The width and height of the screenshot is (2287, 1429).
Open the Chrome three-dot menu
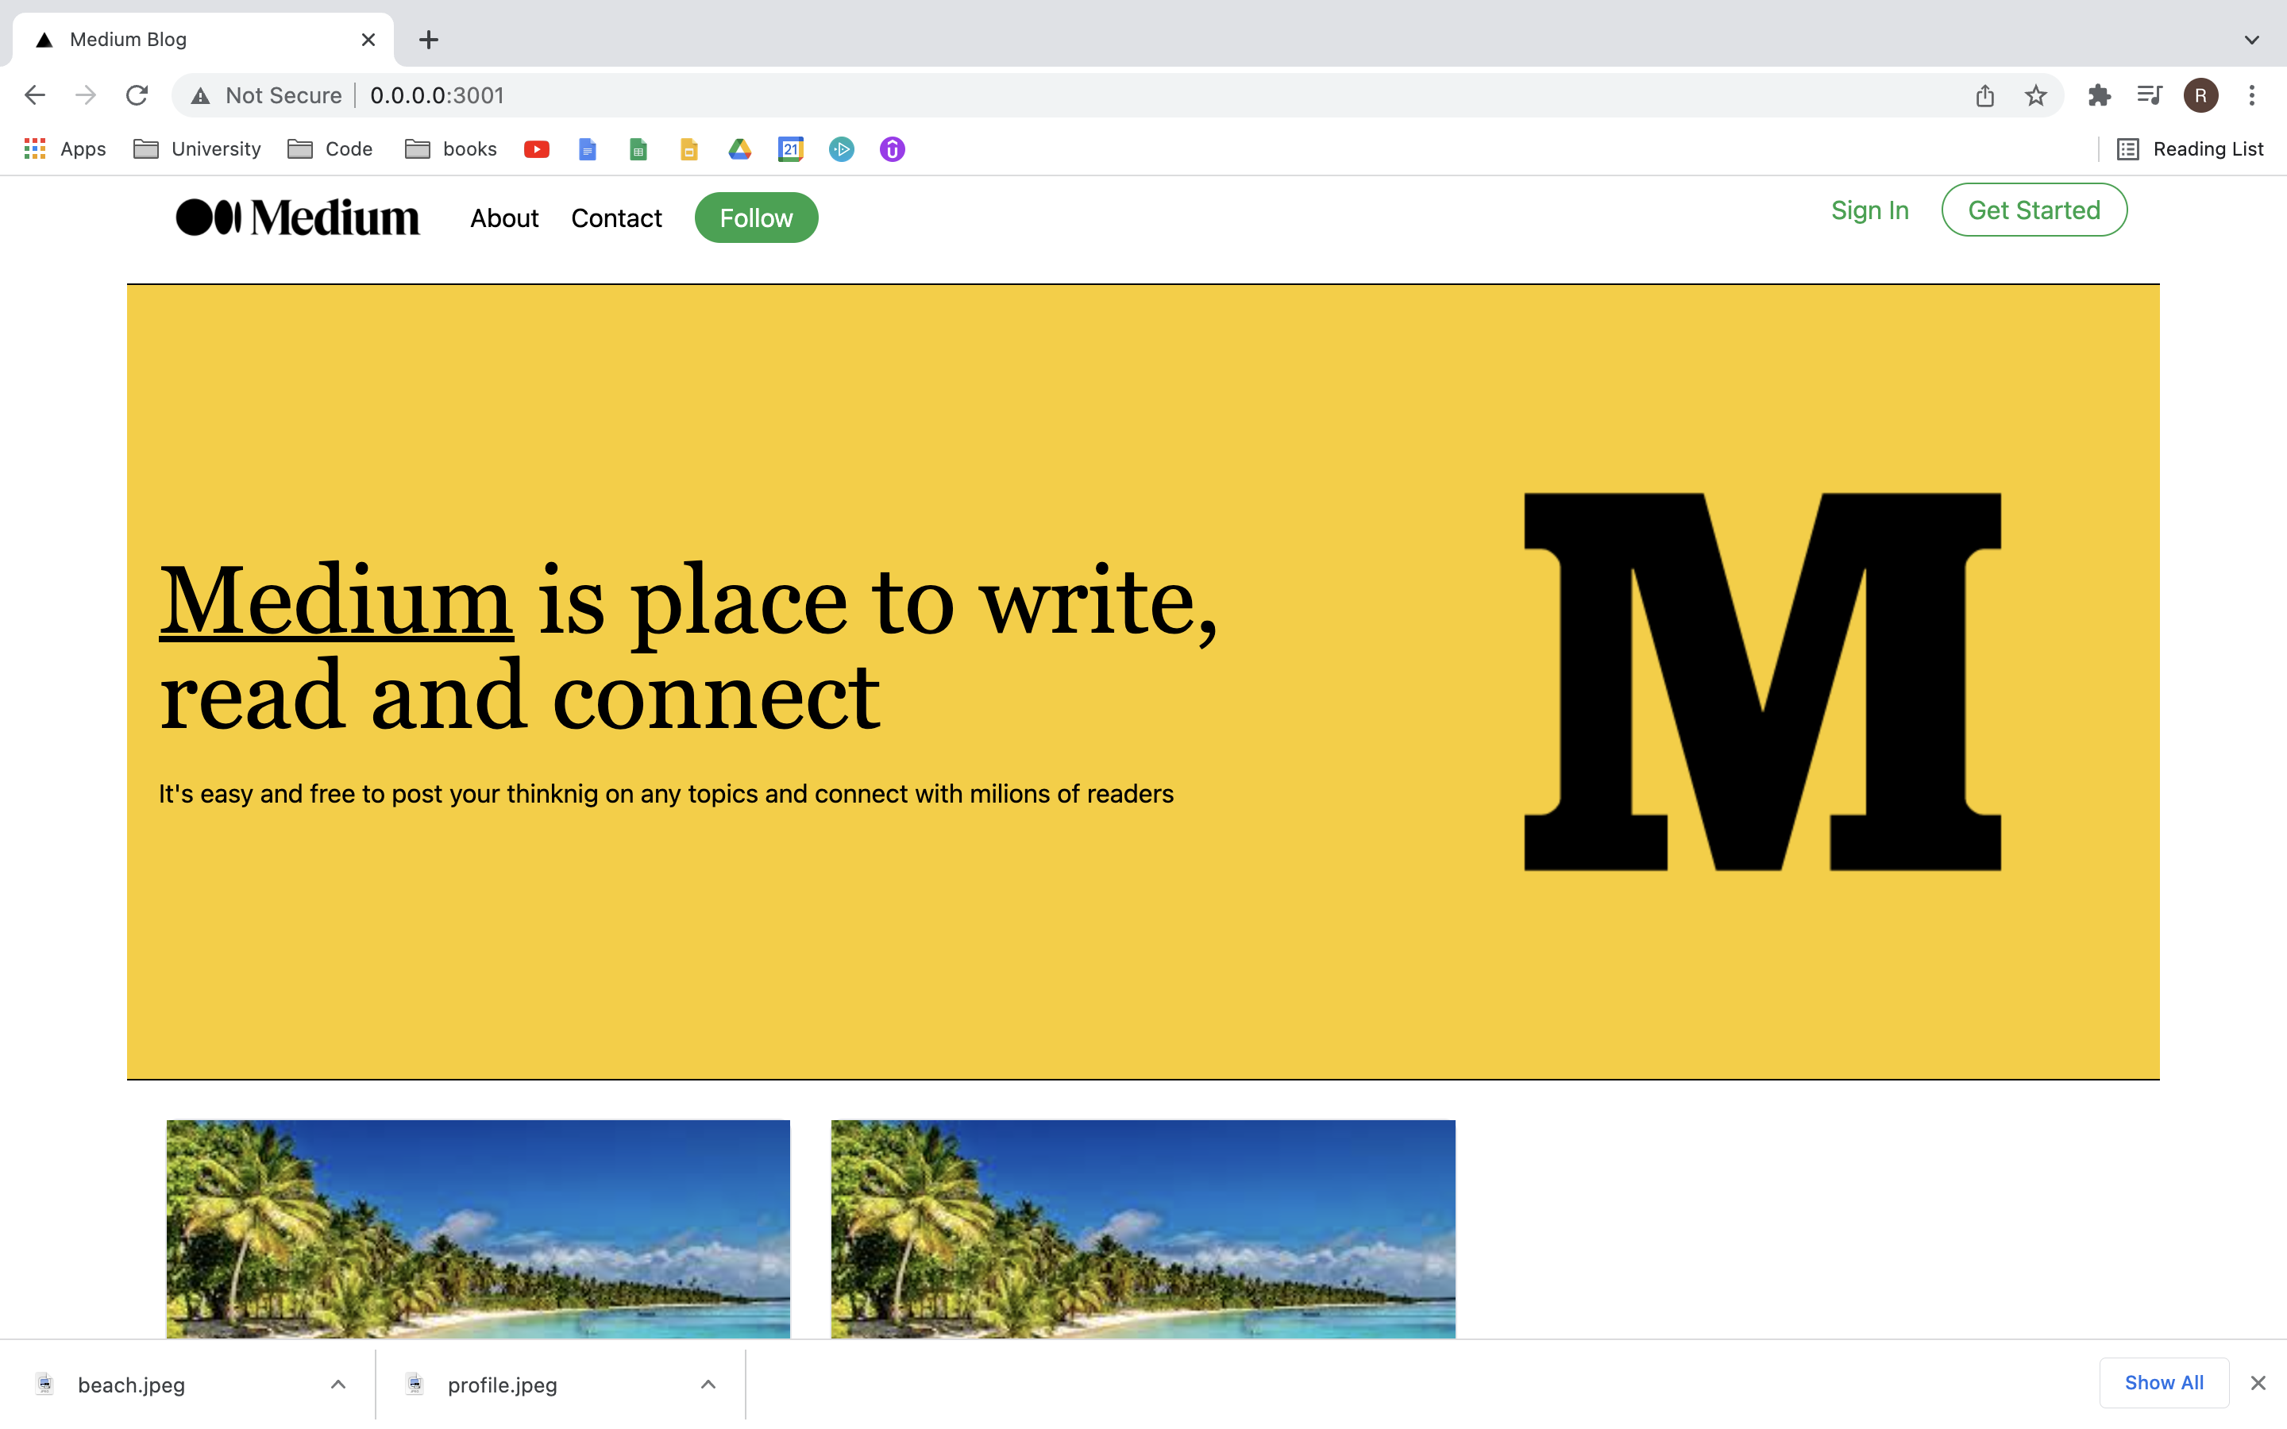click(x=2252, y=95)
